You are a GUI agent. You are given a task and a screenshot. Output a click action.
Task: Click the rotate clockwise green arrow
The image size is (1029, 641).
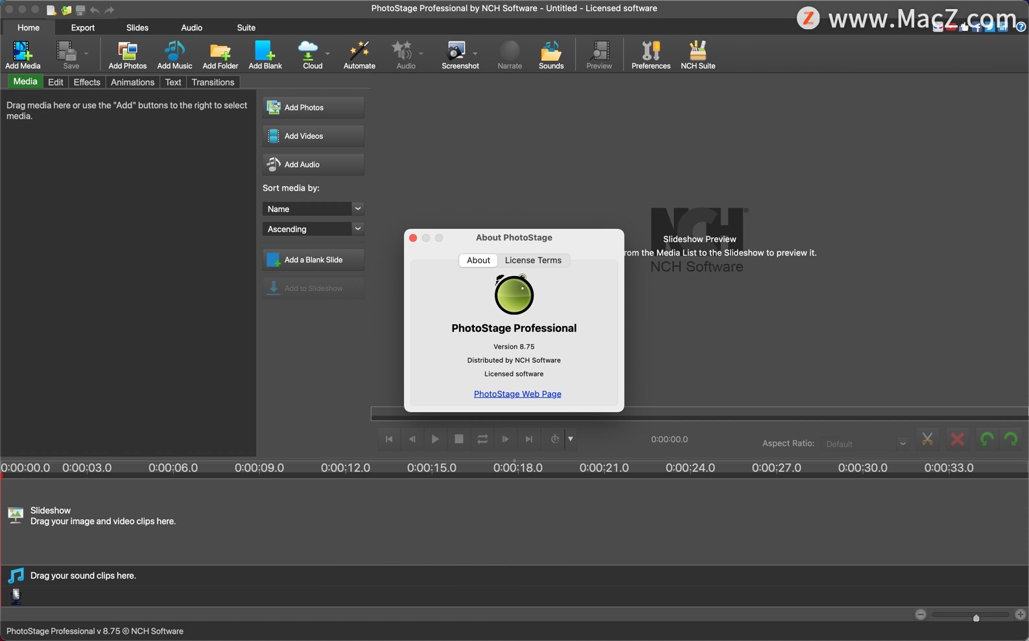click(x=1011, y=439)
